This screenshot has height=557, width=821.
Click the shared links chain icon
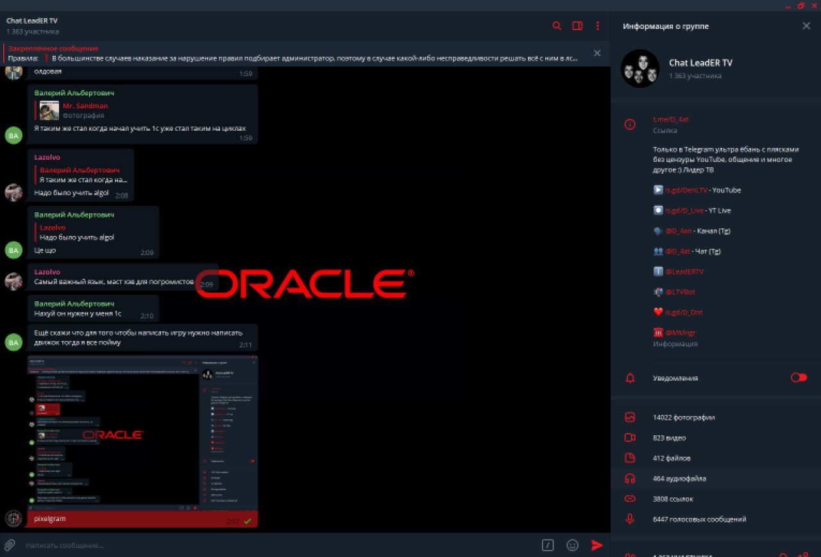pyautogui.click(x=630, y=499)
